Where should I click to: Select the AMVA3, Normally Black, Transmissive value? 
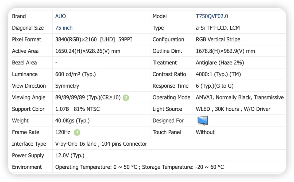pyautogui.click(x=240, y=98)
